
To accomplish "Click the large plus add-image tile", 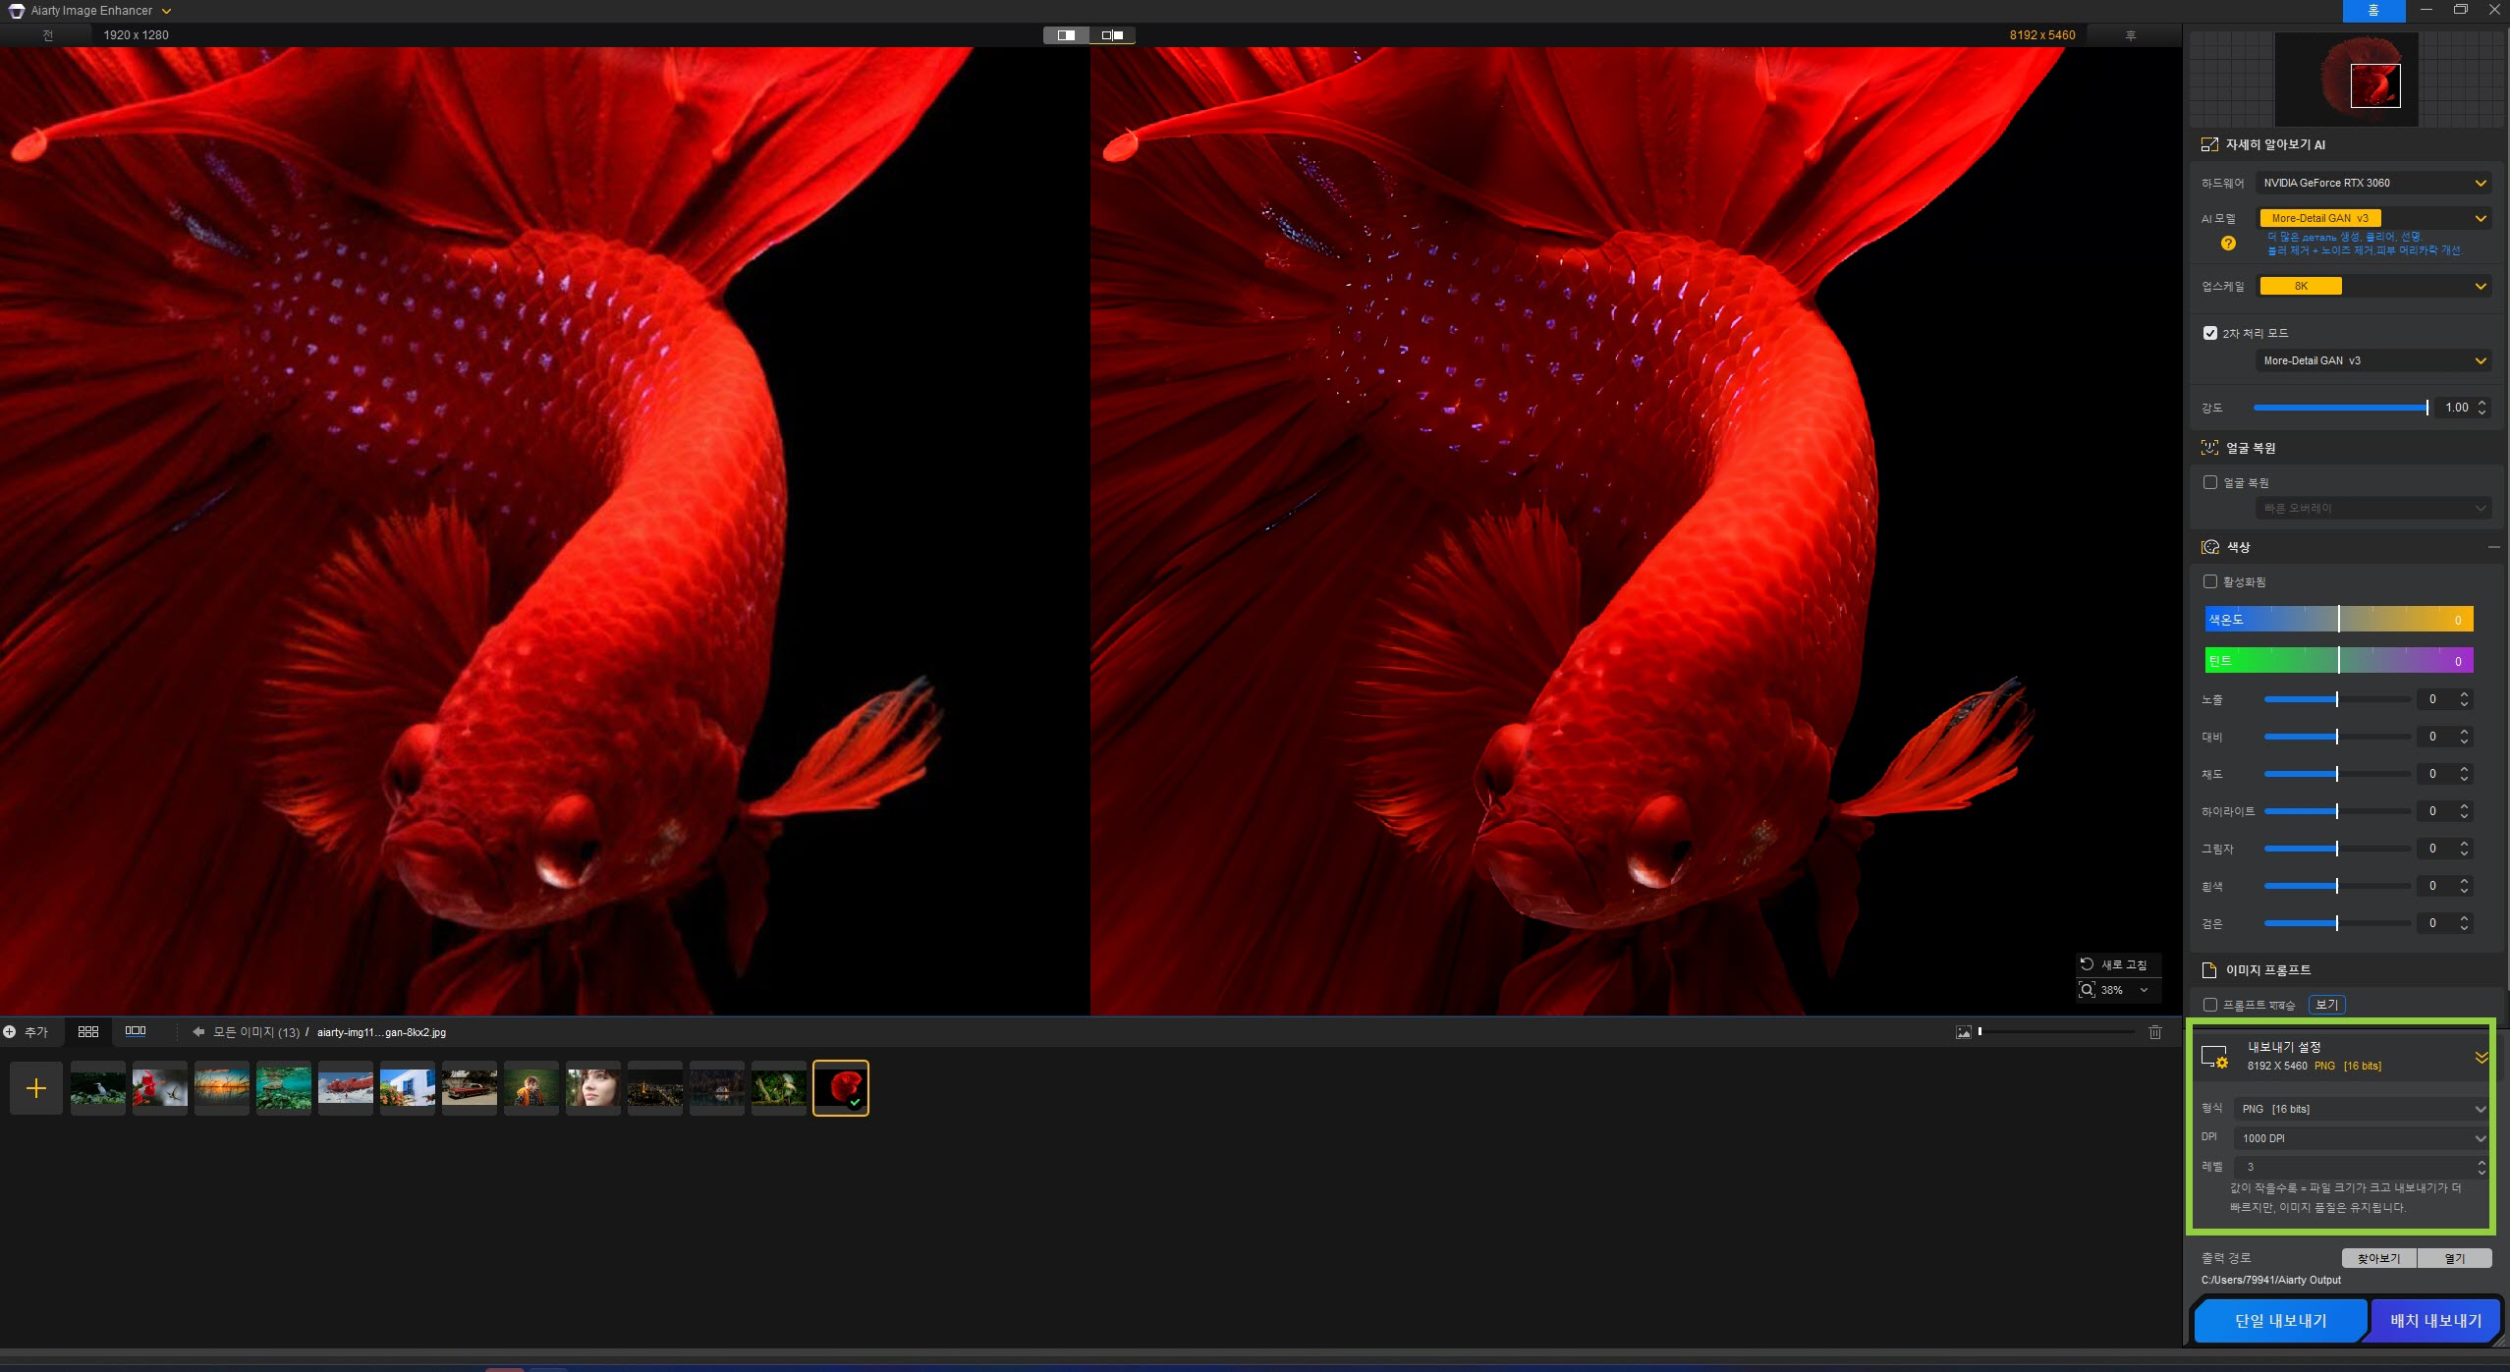I will (36, 1088).
